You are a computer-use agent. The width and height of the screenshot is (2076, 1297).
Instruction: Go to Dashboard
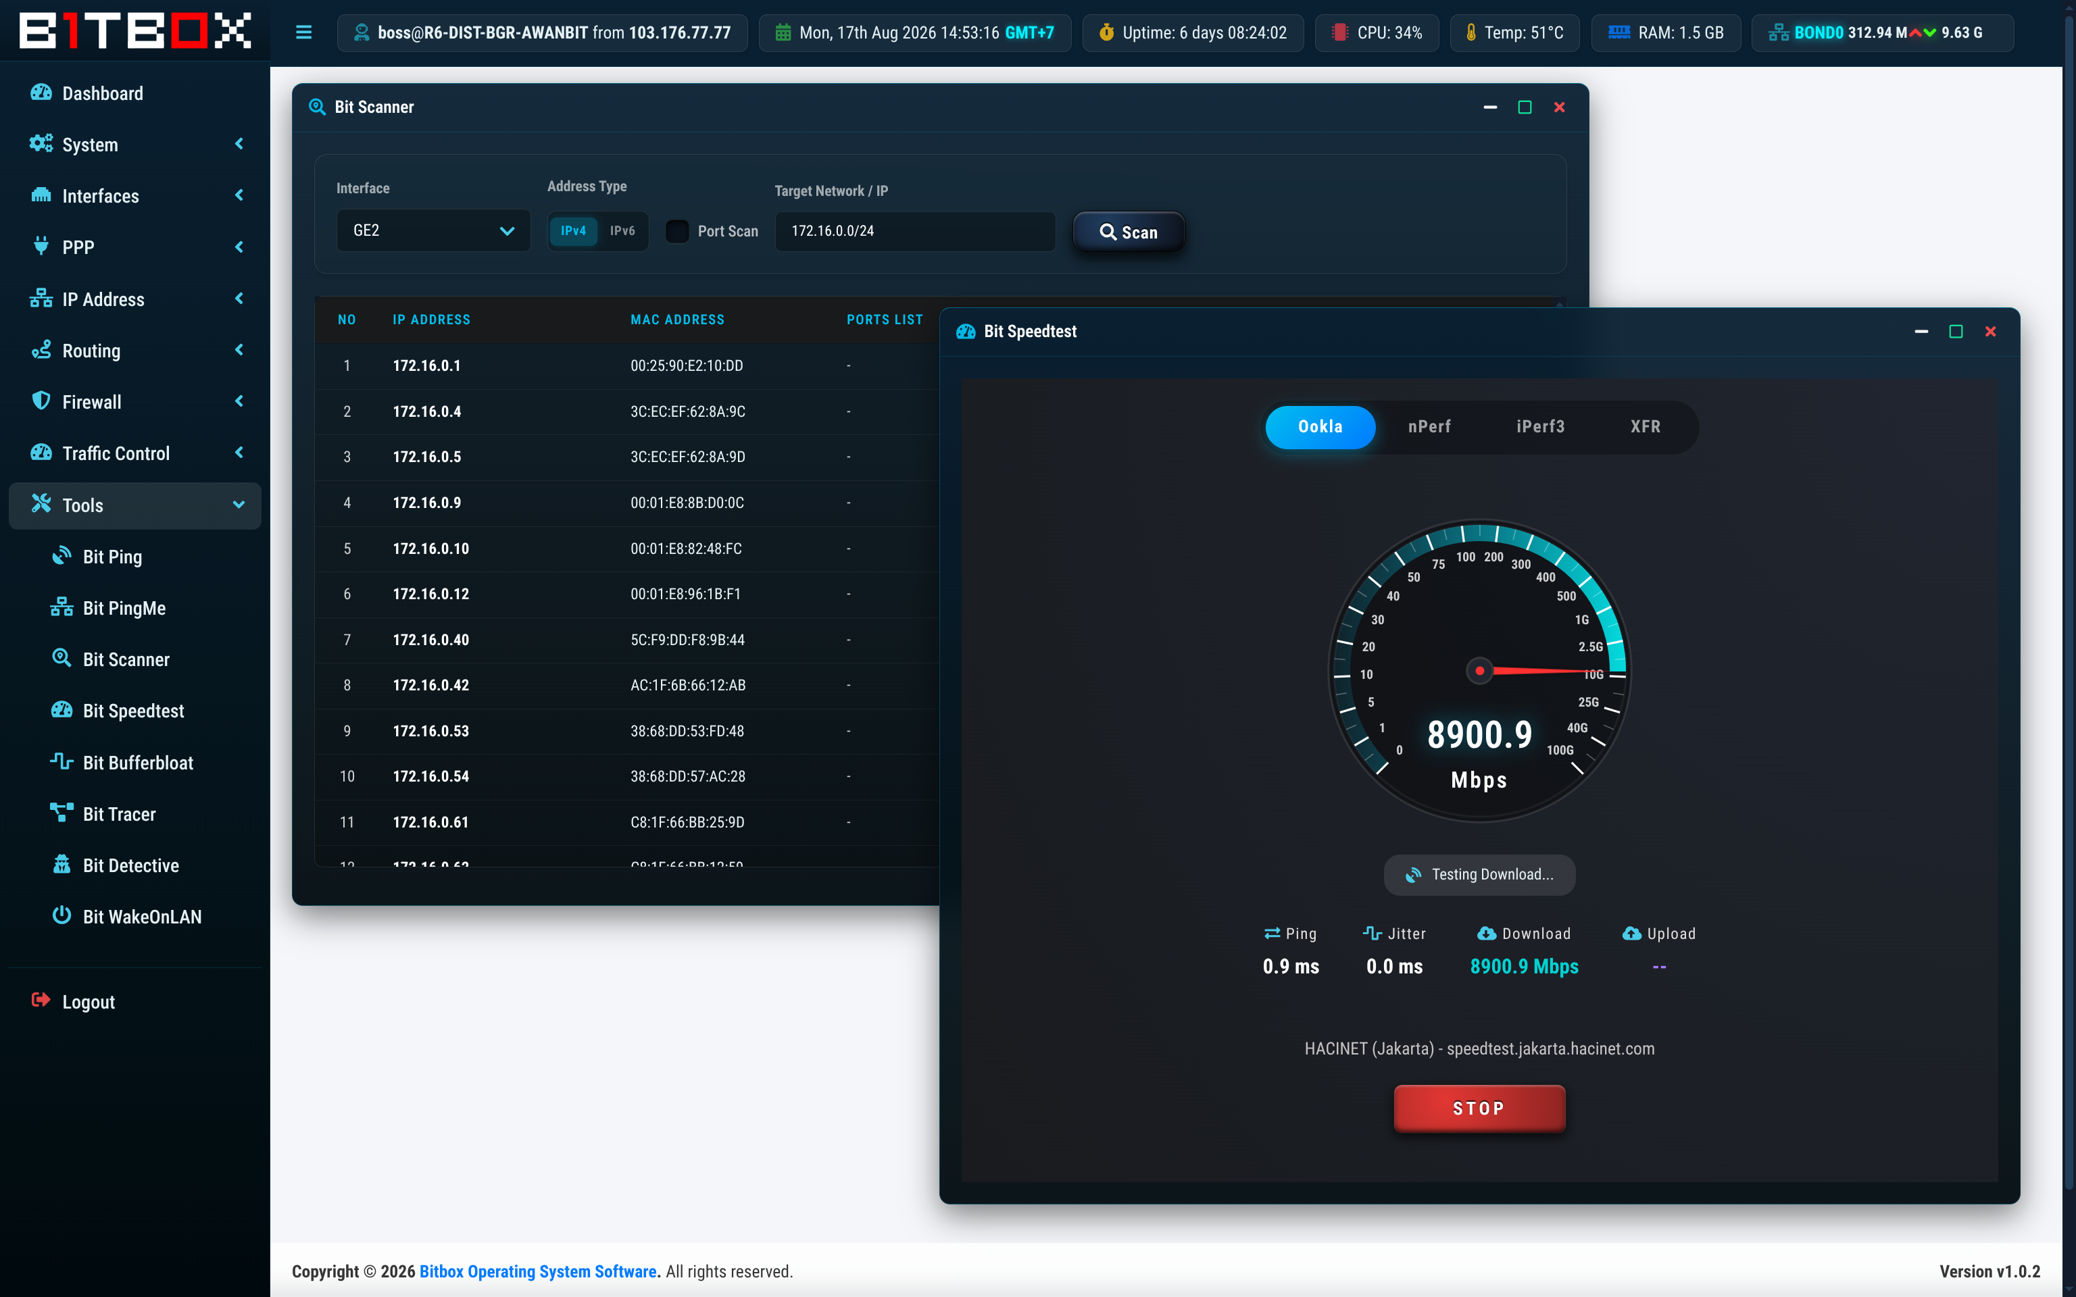click(x=134, y=93)
